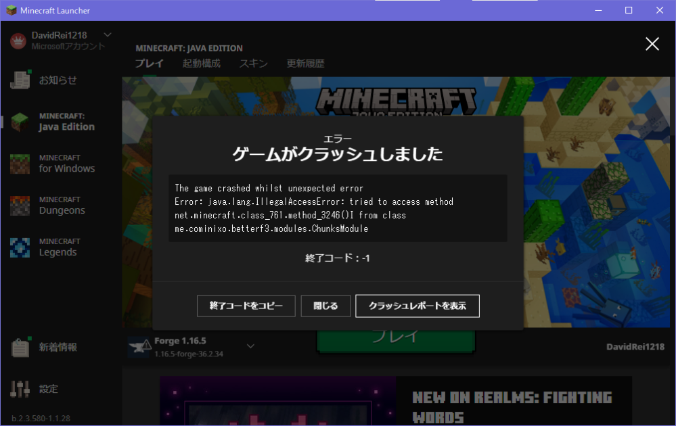
Task: Click the crash error message text box
Action: coord(338,208)
